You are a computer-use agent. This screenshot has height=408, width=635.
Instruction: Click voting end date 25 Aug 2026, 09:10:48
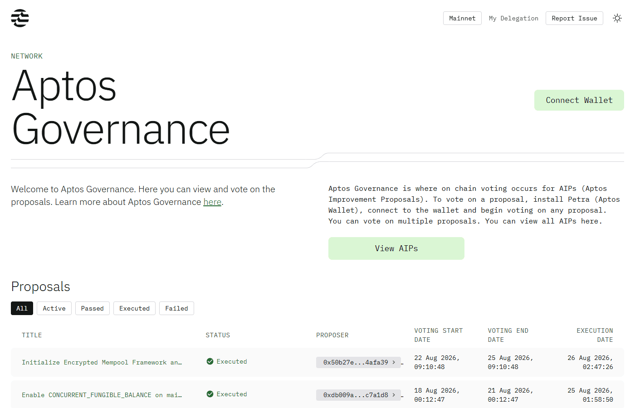(x=510, y=362)
